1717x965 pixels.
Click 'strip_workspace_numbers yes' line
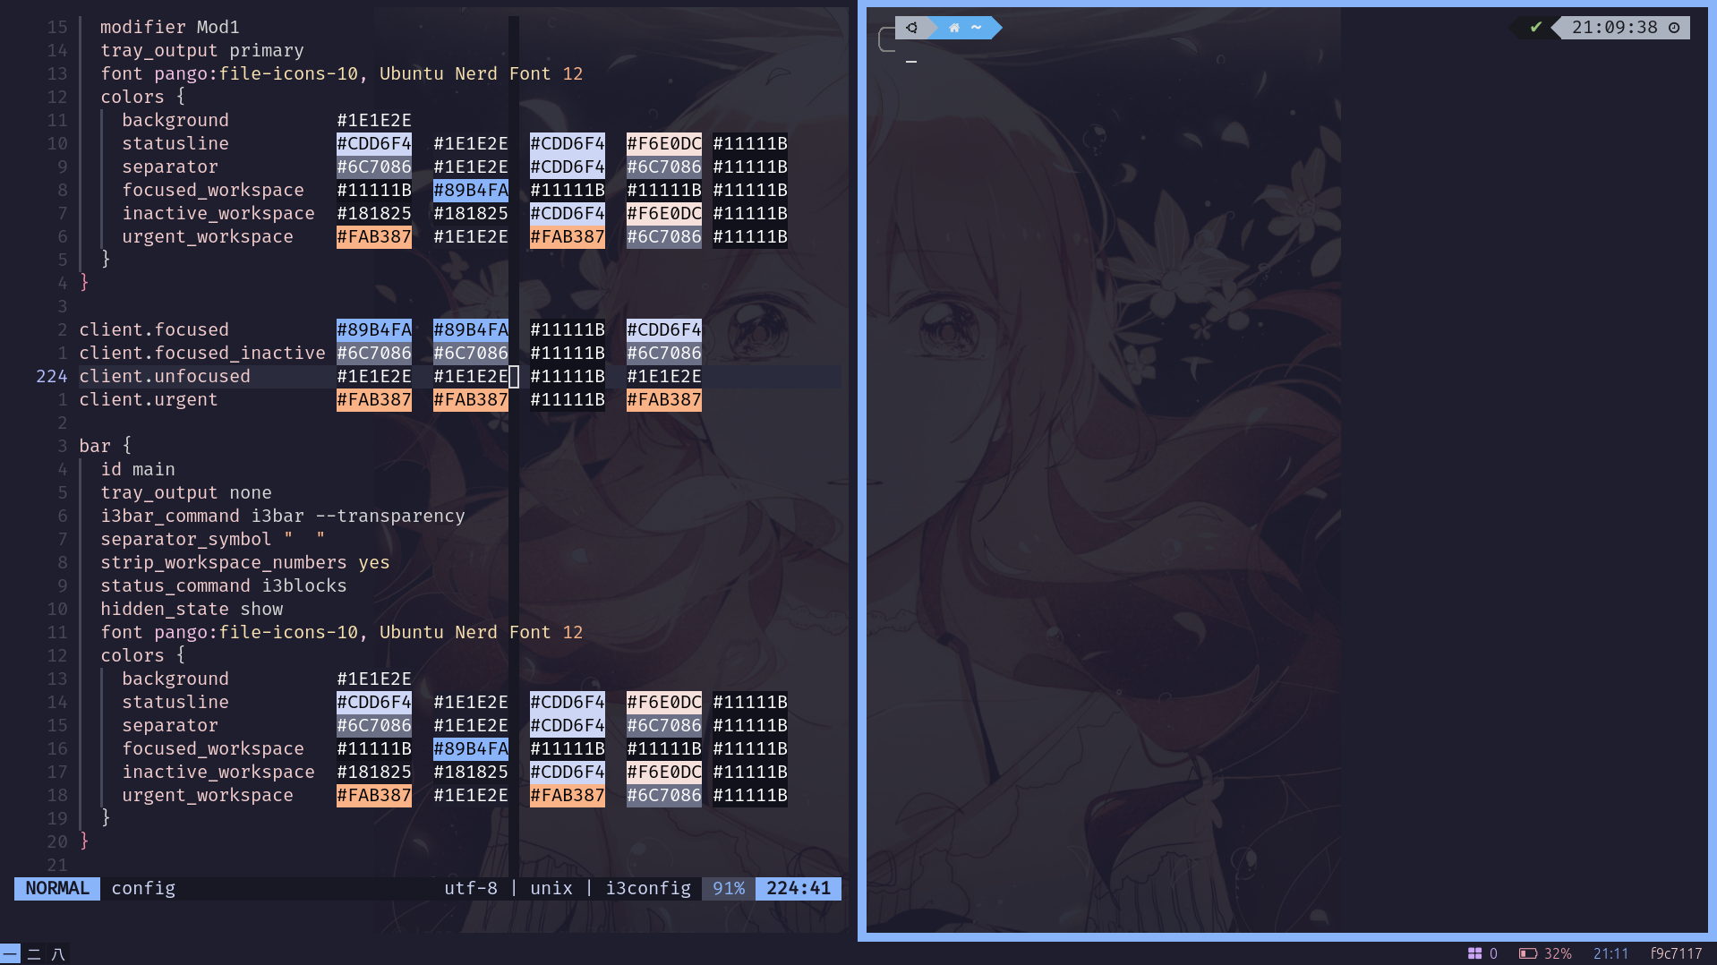pyautogui.click(x=245, y=562)
